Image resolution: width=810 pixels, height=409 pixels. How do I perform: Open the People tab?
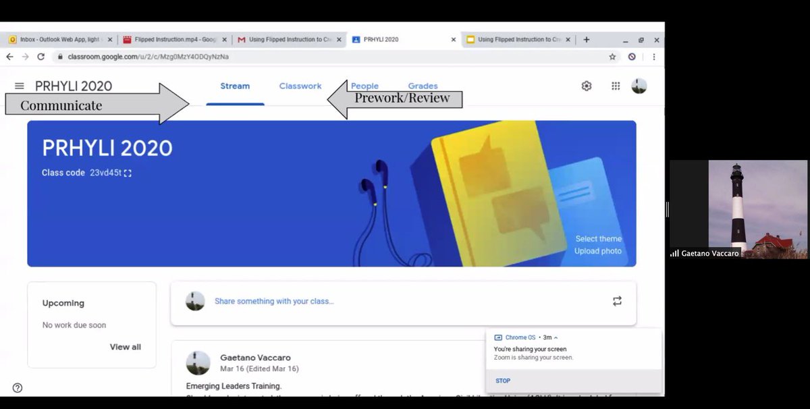coord(364,86)
